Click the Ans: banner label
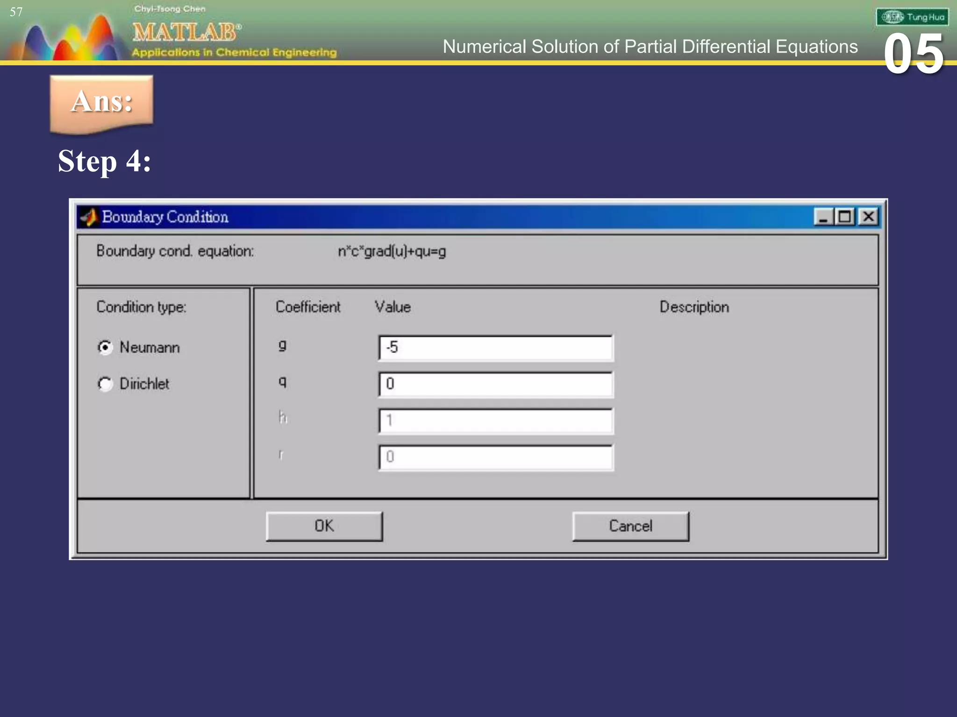The height and width of the screenshot is (717, 957). coord(102,102)
